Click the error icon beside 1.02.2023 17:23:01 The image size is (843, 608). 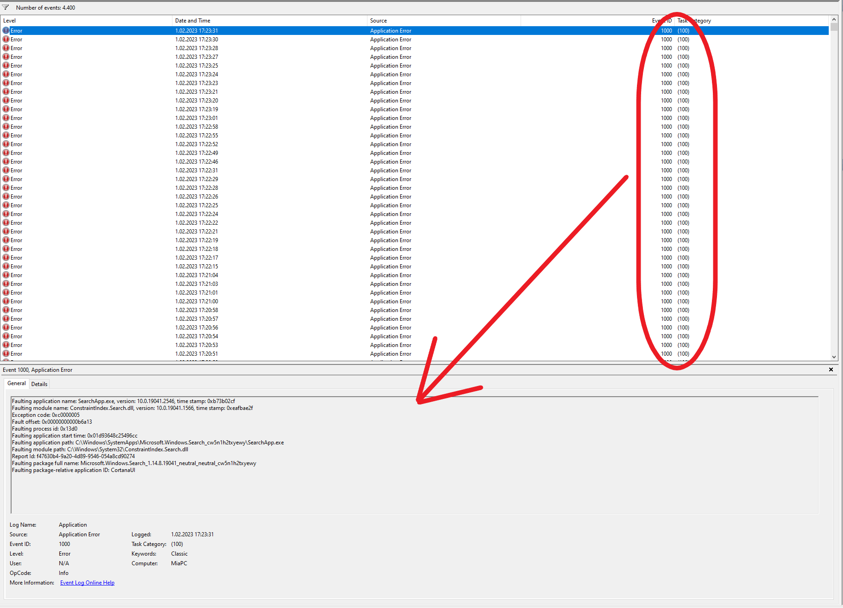click(6, 118)
